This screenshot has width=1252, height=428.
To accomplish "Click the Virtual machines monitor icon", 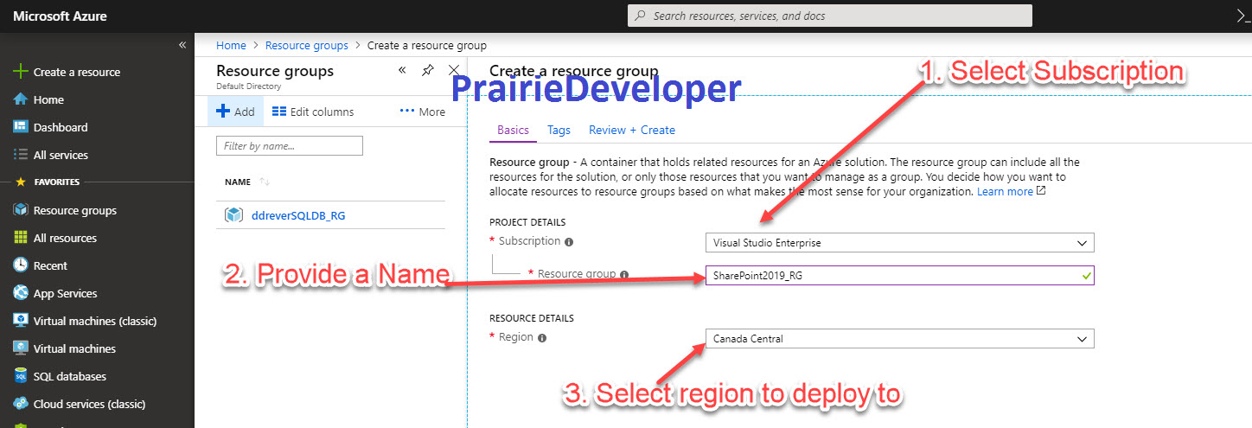I will point(21,348).
